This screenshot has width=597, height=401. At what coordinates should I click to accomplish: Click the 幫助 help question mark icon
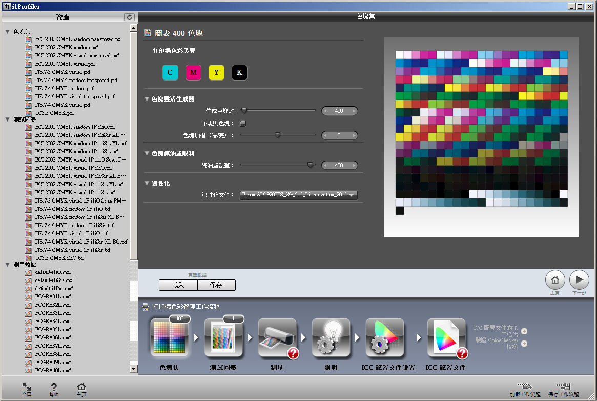click(54, 388)
